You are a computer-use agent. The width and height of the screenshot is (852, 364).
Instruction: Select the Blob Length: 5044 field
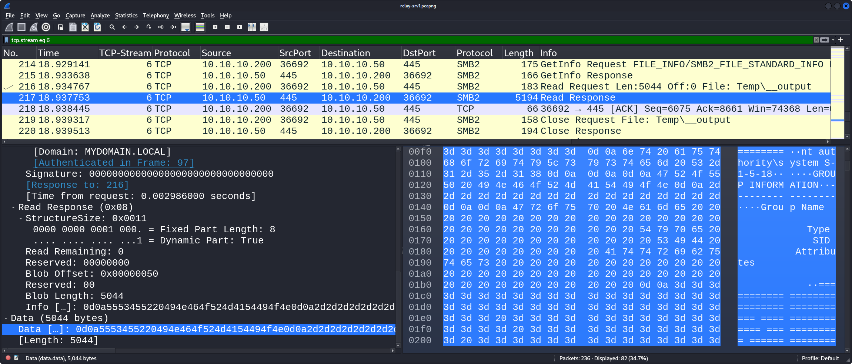point(74,296)
